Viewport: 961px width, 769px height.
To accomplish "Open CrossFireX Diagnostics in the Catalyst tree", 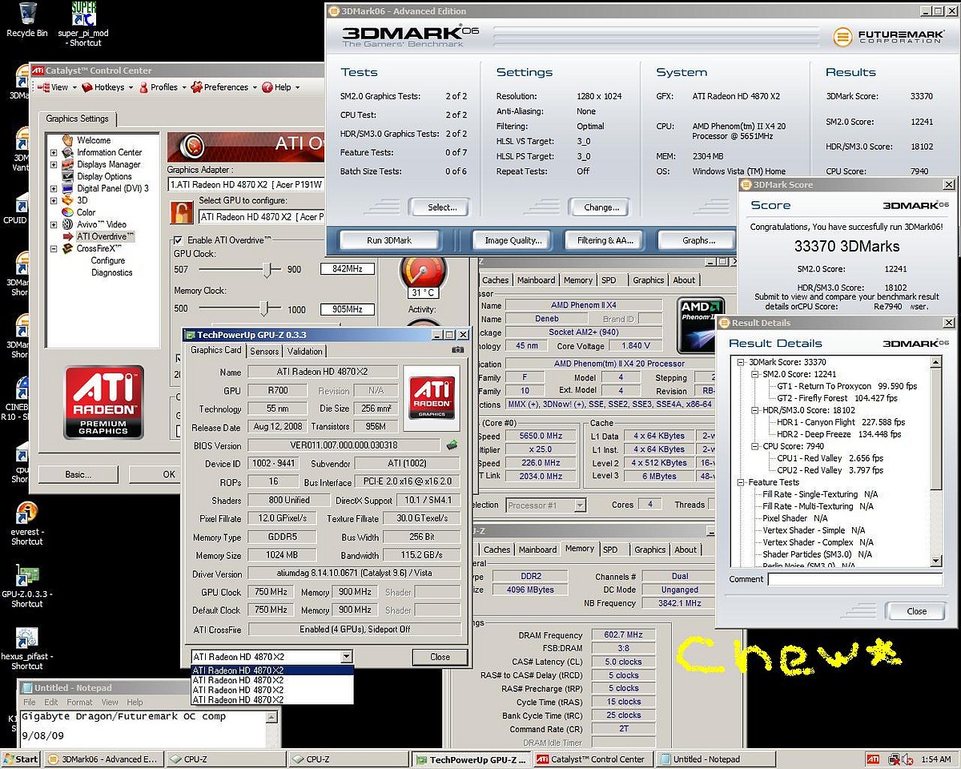I will click(x=111, y=272).
